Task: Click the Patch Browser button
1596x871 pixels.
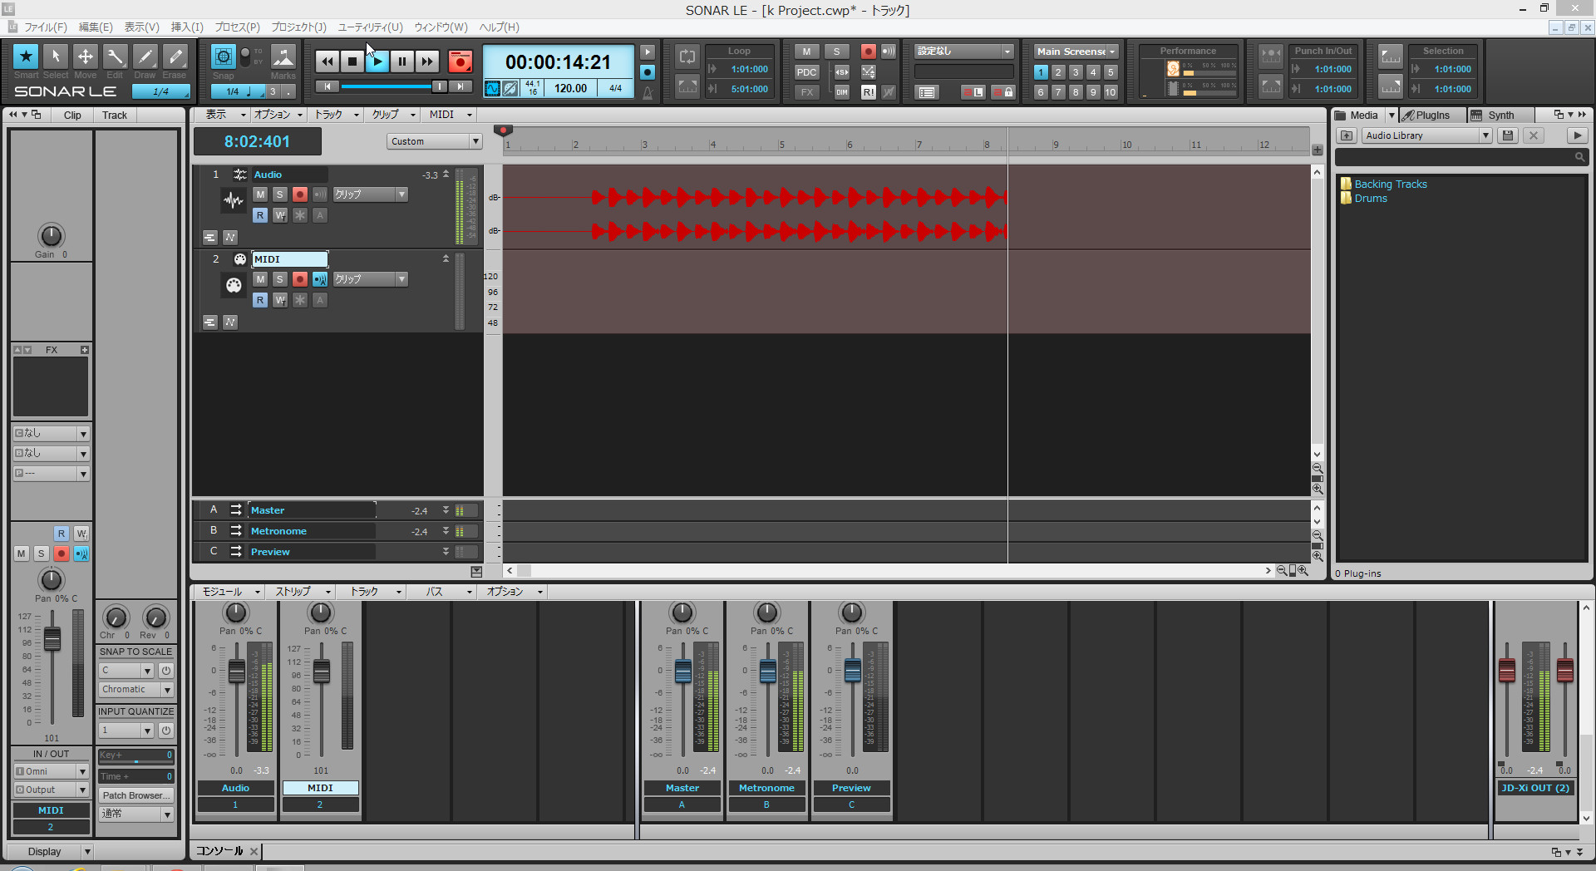Action: coord(136,795)
